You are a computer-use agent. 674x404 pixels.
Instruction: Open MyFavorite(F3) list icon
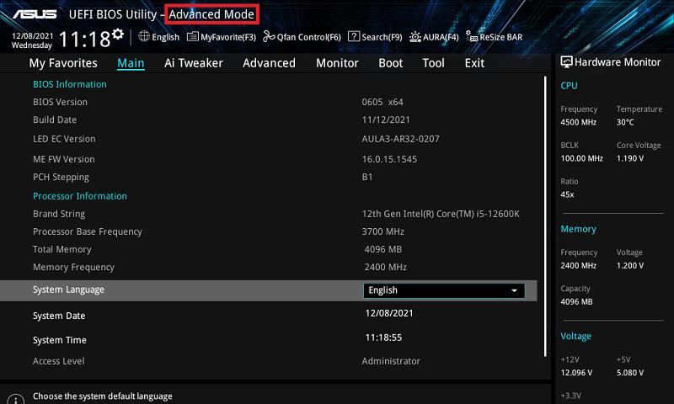tap(193, 36)
